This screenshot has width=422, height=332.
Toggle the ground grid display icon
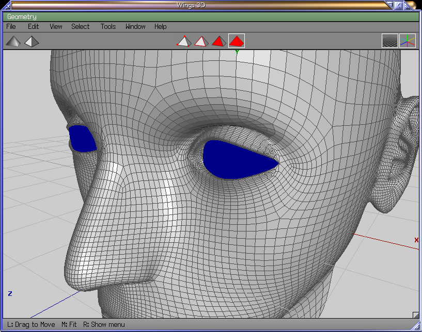tap(389, 41)
